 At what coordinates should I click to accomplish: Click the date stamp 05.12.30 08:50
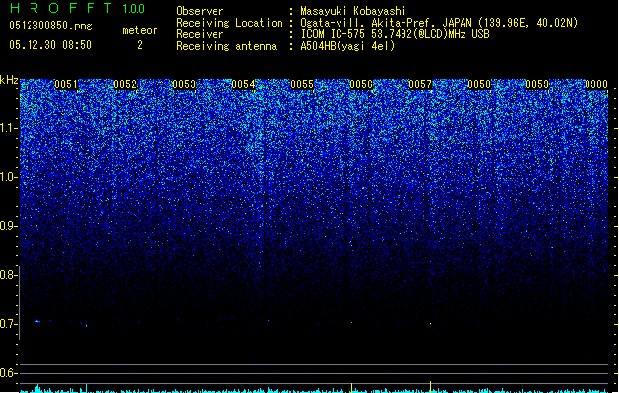coord(50,45)
